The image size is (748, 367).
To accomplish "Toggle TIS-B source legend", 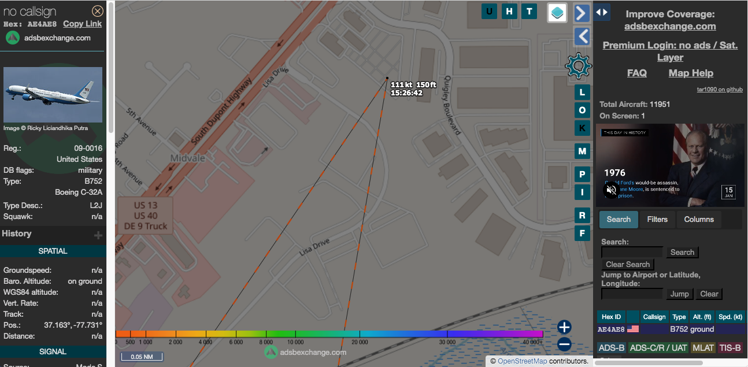I will (730, 348).
